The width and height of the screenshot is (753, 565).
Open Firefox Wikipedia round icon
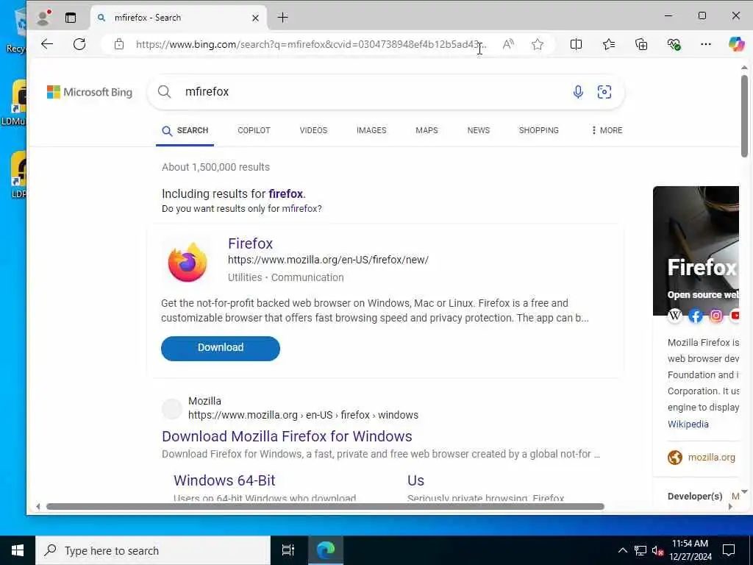pos(675,316)
